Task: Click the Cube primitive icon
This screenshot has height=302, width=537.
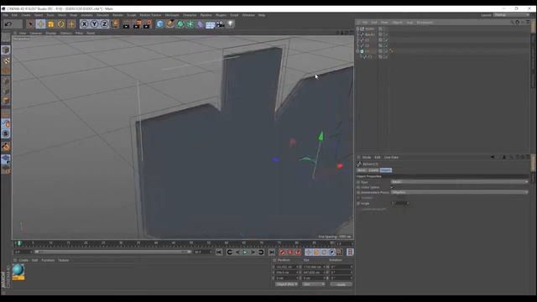Action: 160,24
